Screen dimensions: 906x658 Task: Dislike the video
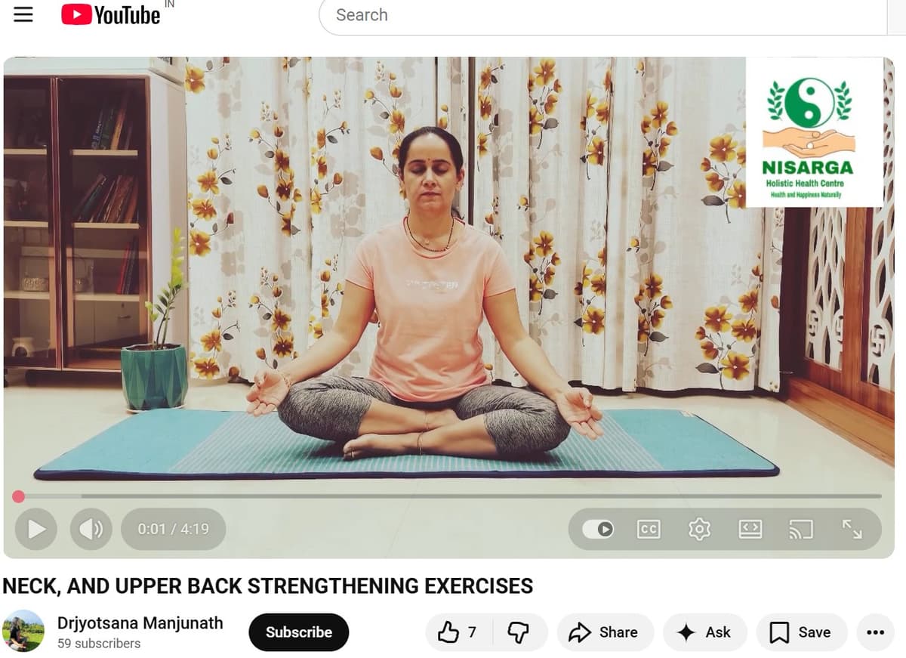[519, 632]
